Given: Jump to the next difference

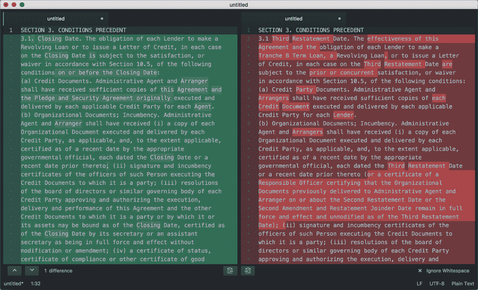Looking at the screenshot, I should 31,270.
